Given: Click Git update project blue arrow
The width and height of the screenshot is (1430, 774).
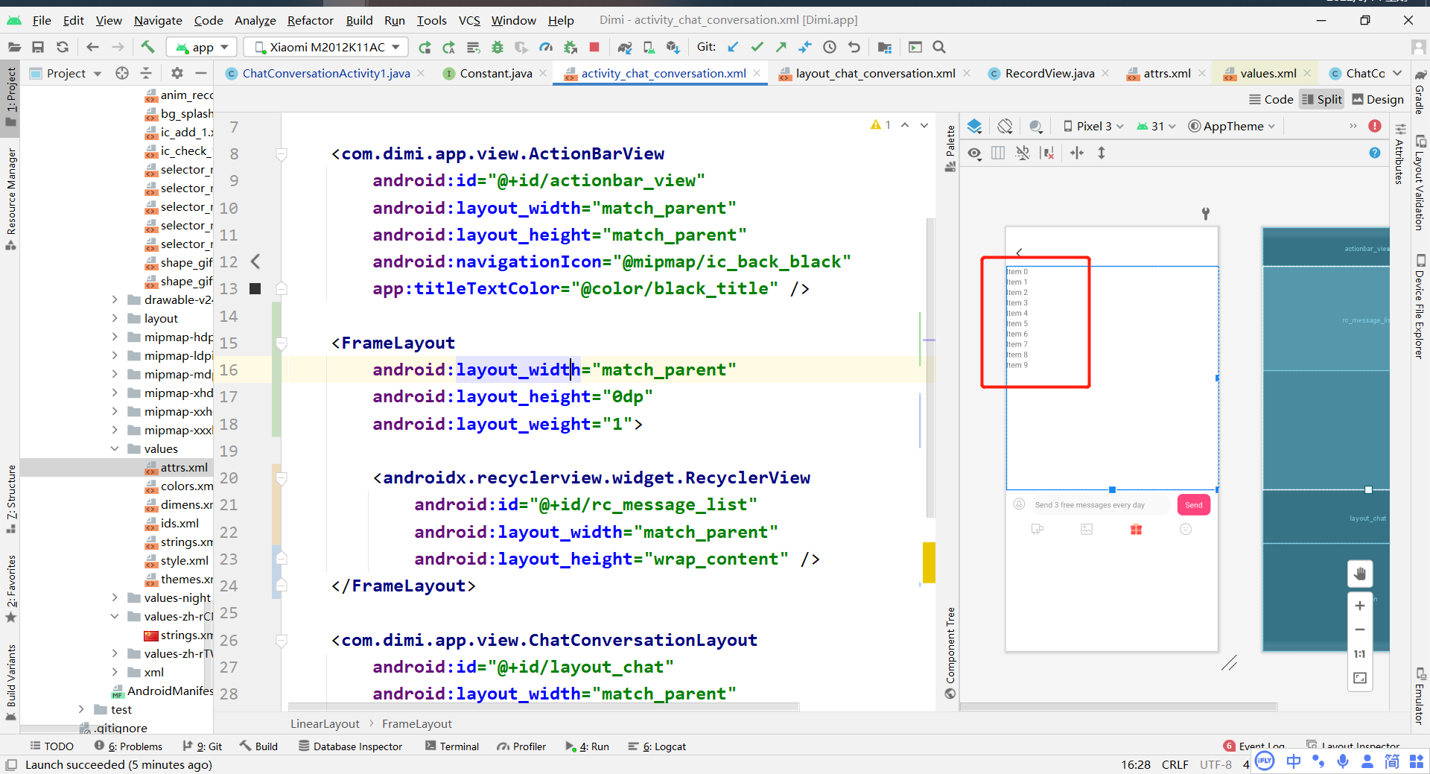Looking at the screenshot, I should click(x=733, y=47).
